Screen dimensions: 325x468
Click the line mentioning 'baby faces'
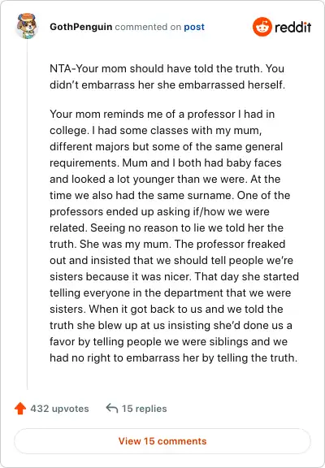166,162
